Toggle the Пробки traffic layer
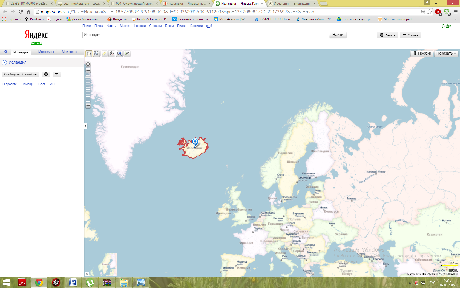 (x=422, y=53)
